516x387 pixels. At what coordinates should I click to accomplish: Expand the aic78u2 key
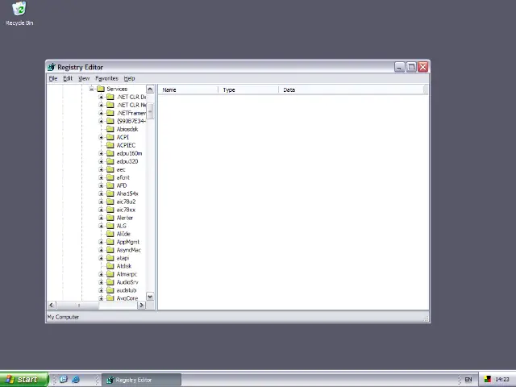(x=101, y=202)
